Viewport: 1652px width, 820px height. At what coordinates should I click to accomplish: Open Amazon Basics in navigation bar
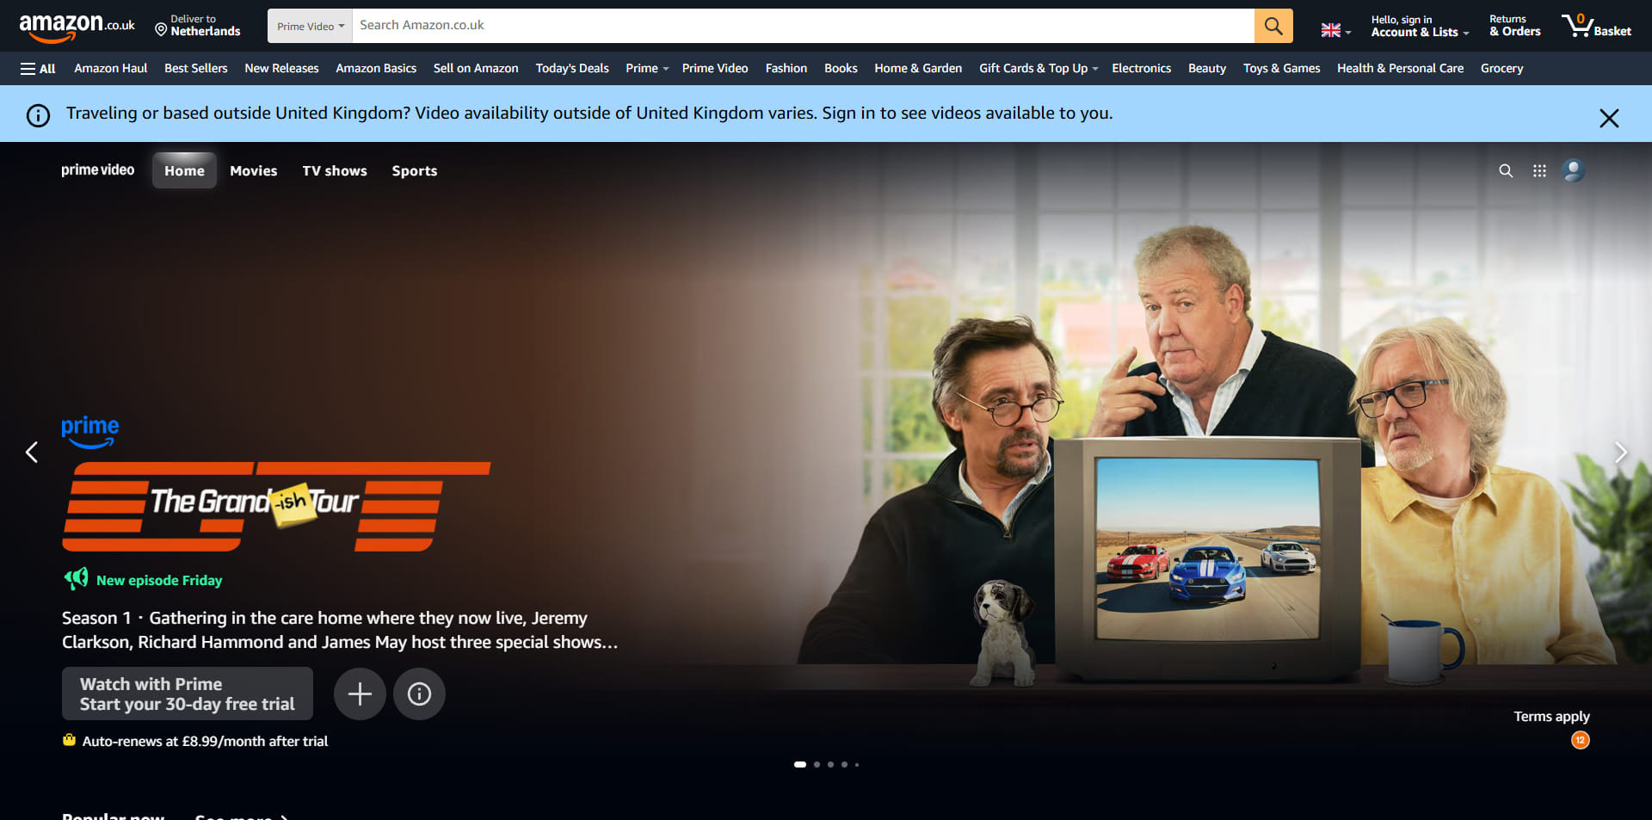click(376, 68)
